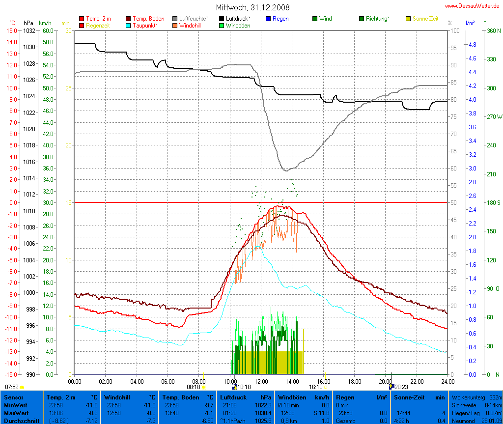Select the Wind legend label
The height and width of the screenshot is (424, 503).
pos(325,19)
